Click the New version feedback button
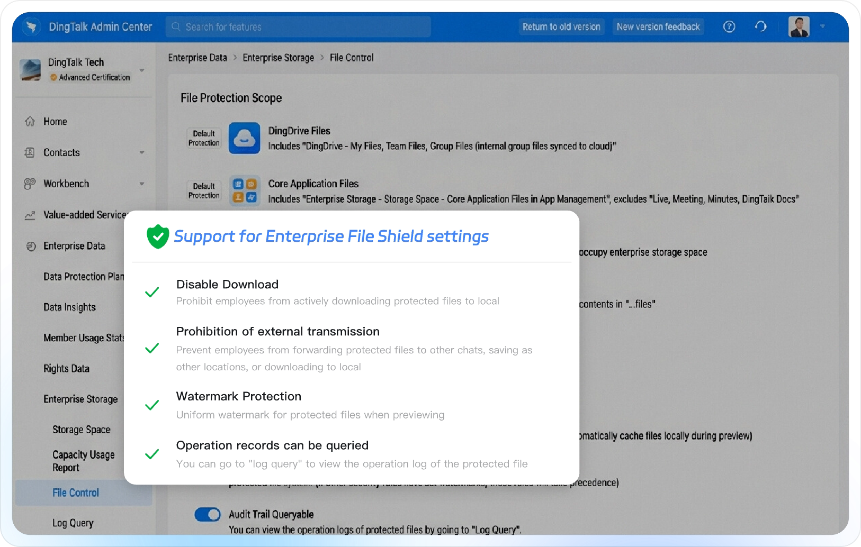Viewport: 861px width, 547px height. (x=658, y=26)
